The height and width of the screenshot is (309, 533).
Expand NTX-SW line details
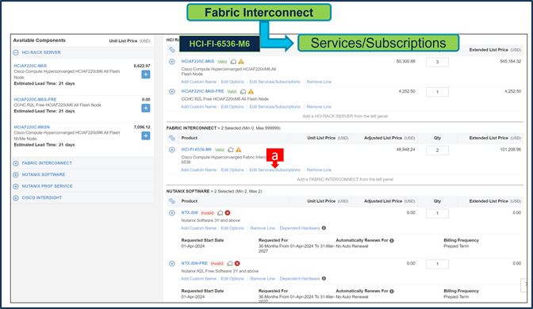172,213
